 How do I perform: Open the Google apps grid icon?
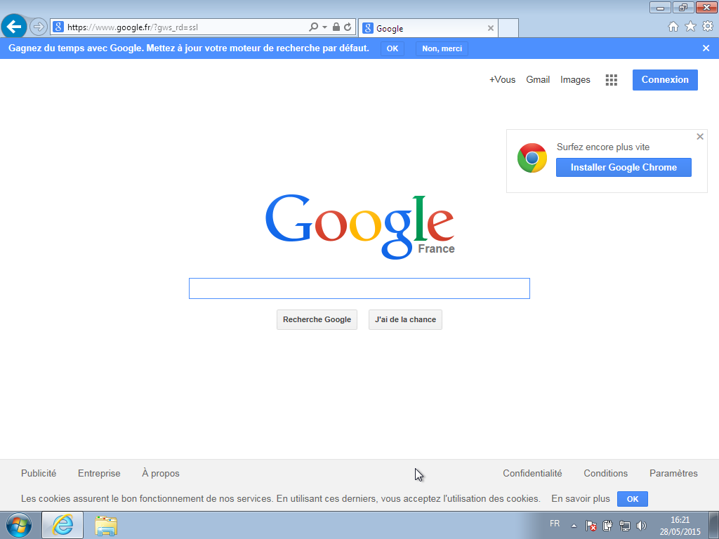click(x=612, y=80)
